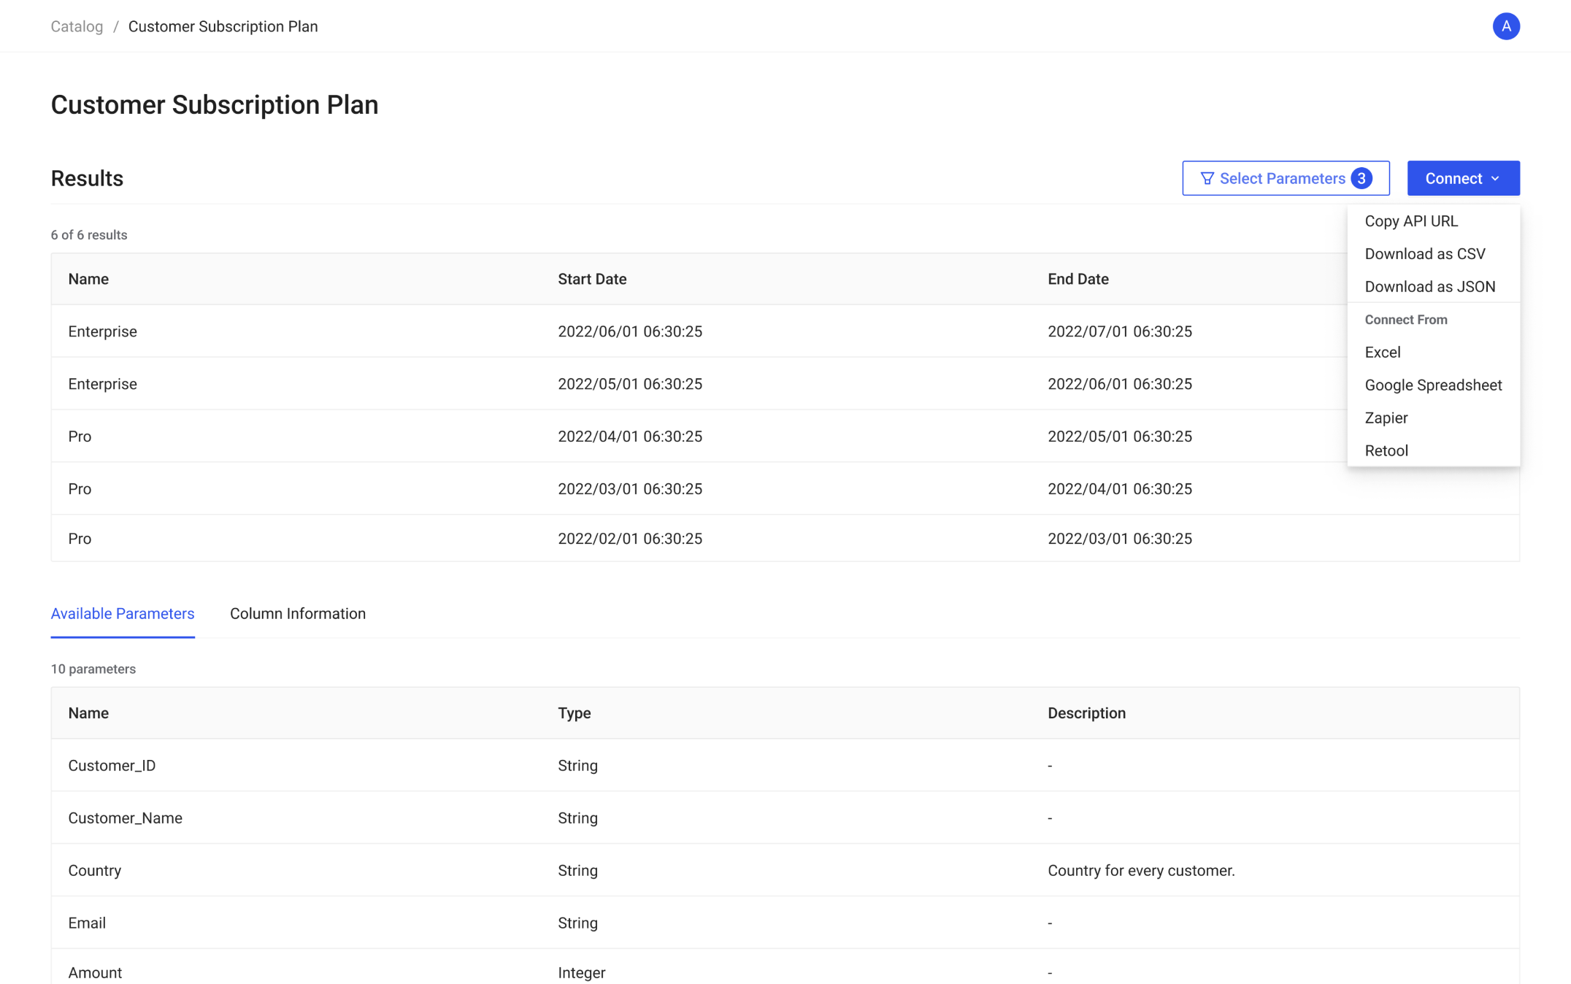Click the first Enterprise result row
The width and height of the screenshot is (1571, 984).
[x=102, y=332]
